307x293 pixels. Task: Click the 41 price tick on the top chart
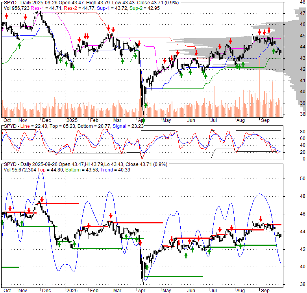click(x=303, y=80)
